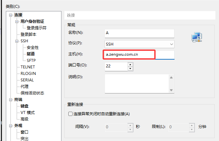Collapse the 外观 tree node
Viewport: 219px width, 141px height.
tap(11, 126)
